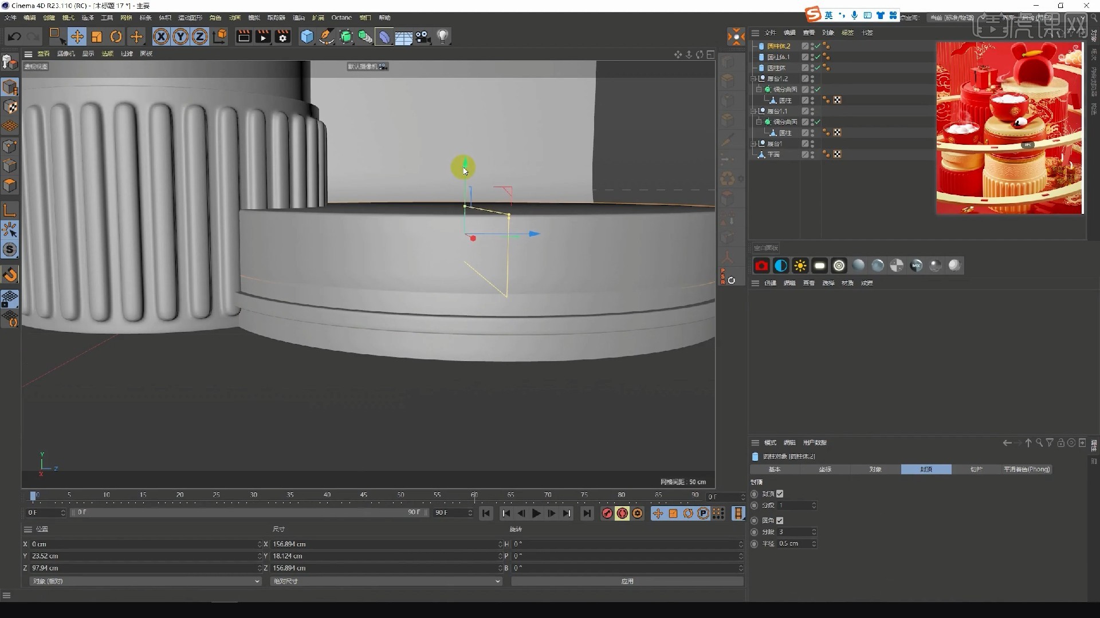Toggle visibility dots for 圆柱体.2
The width and height of the screenshot is (1100, 618).
click(813, 46)
